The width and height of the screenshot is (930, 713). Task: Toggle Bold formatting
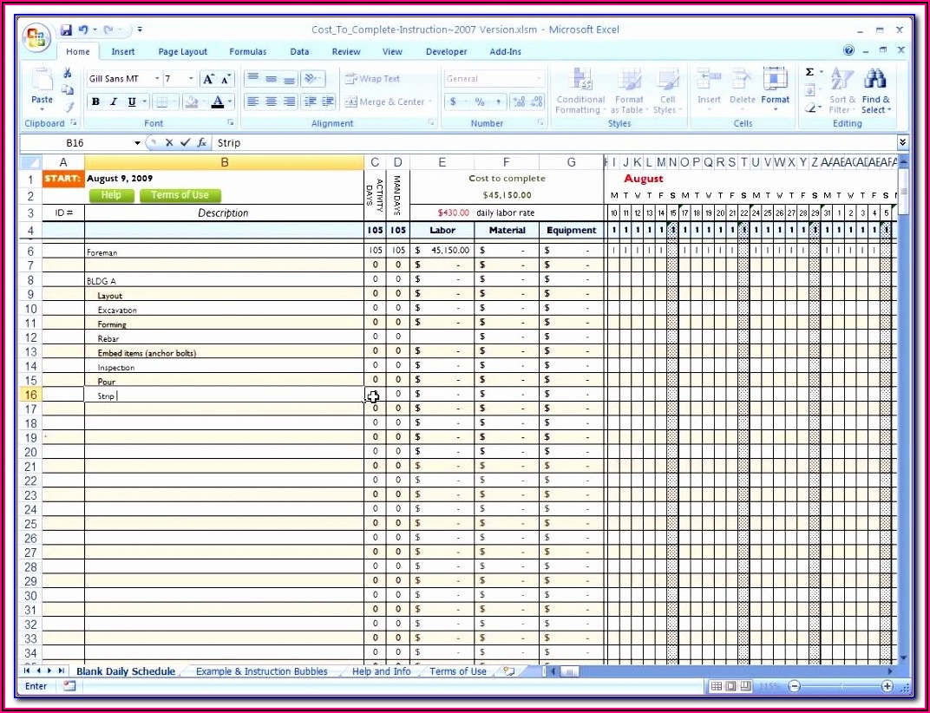click(x=95, y=101)
